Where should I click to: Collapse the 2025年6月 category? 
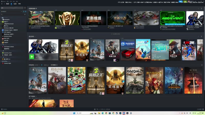tap(1, 61)
